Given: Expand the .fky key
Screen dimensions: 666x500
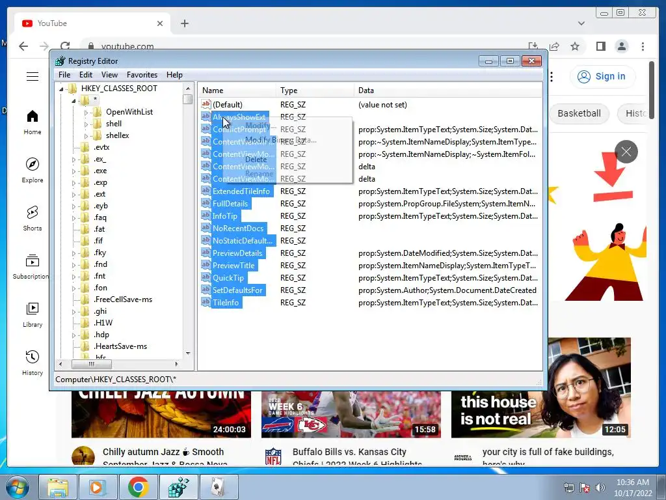Looking at the screenshot, I should click(74, 253).
